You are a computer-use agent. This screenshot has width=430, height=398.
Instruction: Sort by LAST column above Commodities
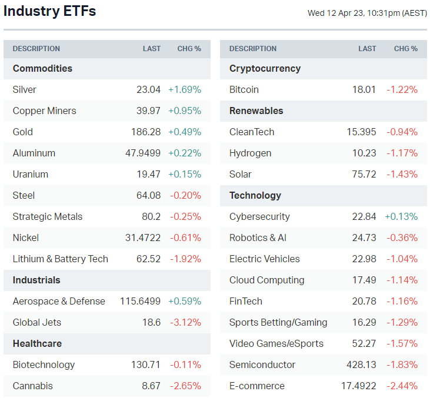152,49
